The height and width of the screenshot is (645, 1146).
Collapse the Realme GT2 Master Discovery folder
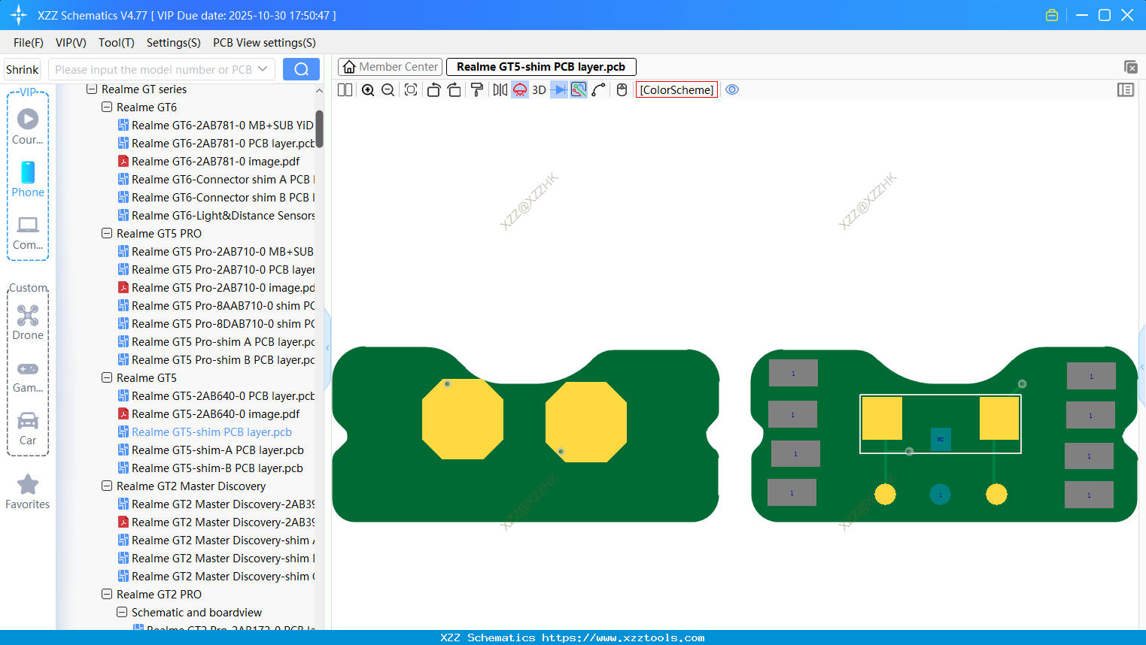(107, 486)
